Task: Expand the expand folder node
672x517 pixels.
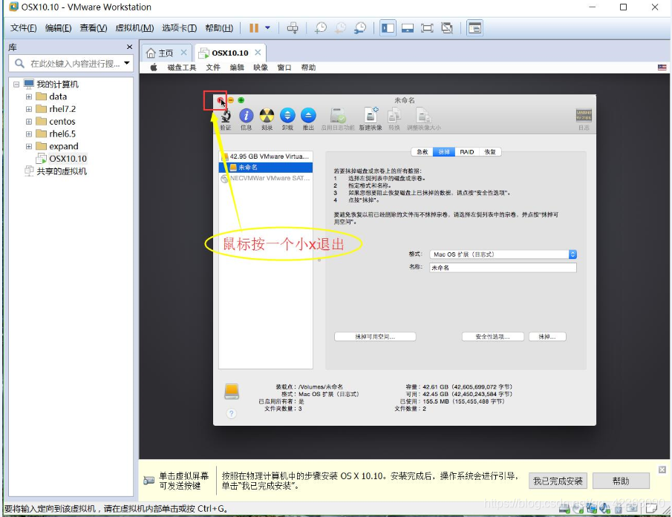Action: (29, 146)
